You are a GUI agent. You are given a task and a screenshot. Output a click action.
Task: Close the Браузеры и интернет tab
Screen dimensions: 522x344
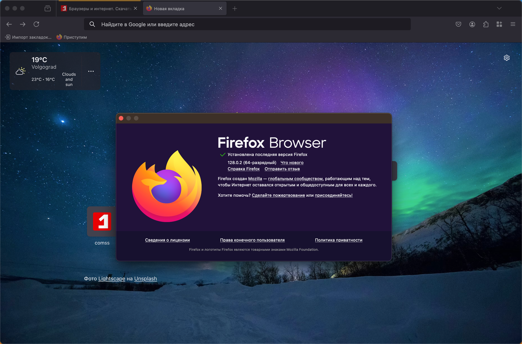tap(135, 8)
